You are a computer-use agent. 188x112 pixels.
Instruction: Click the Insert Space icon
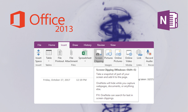click(x=38, y=53)
